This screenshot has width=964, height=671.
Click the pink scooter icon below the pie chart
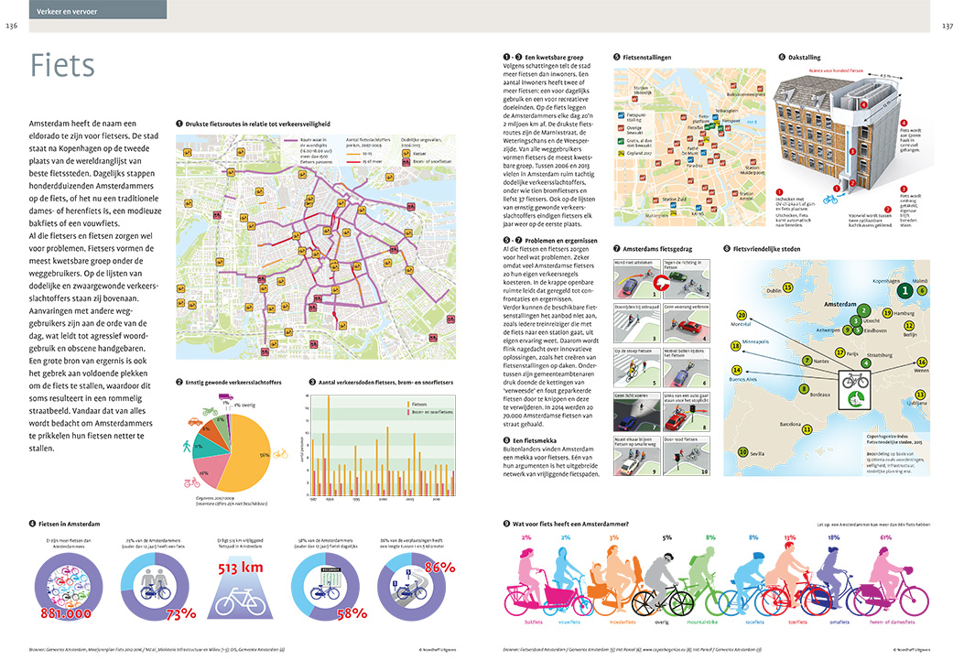point(192,482)
